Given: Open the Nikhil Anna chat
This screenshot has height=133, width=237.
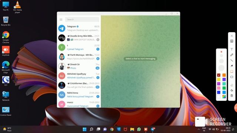Looking at the screenshot, I should click(x=79, y=95).
